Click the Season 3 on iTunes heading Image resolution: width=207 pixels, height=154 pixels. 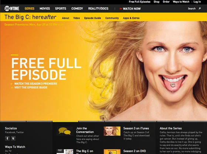(136, 128)
